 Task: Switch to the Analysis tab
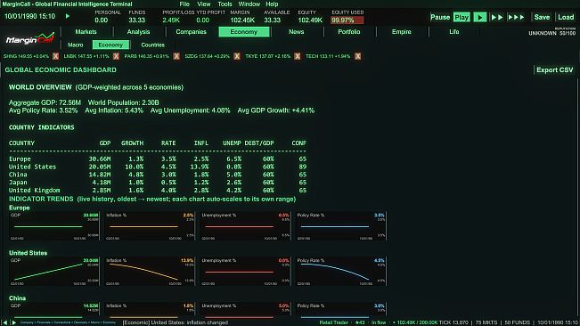(138, 32)
